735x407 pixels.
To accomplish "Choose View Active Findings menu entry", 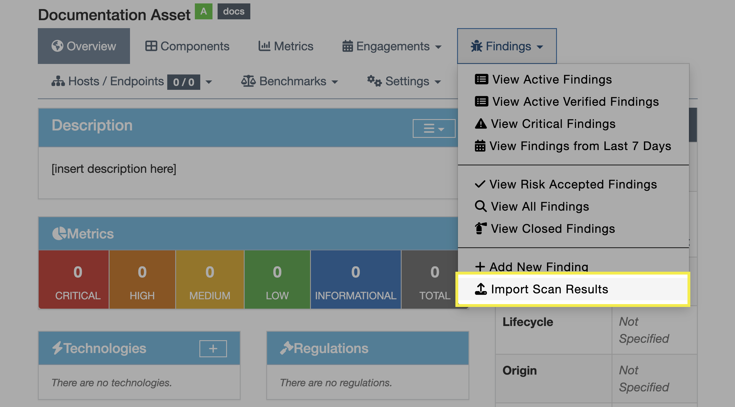I will click(x=552, y=80).
